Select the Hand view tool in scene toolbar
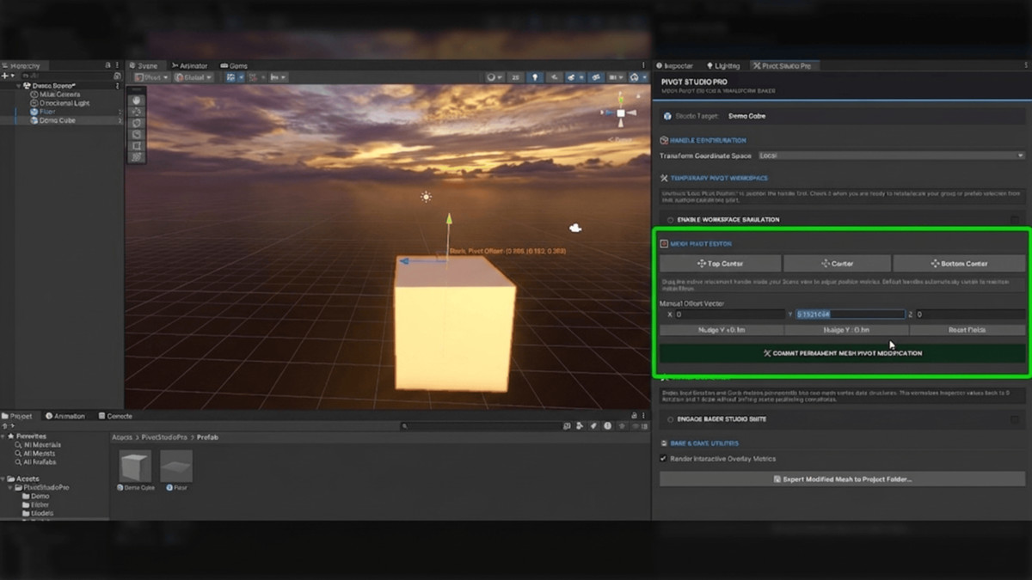This screenshot has width=1032, height=580. point(137,101)
